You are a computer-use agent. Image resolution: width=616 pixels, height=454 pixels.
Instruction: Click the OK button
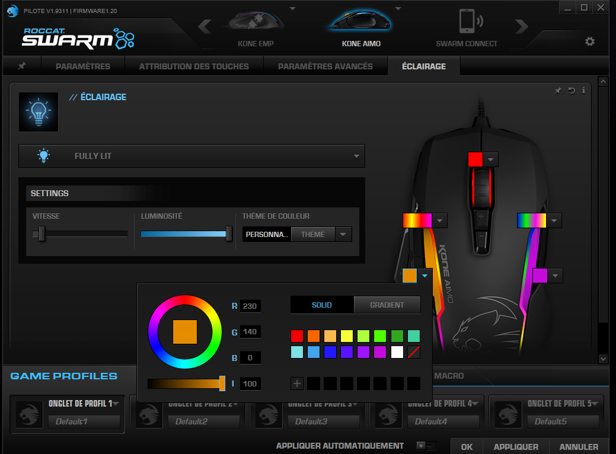point(467,447)
